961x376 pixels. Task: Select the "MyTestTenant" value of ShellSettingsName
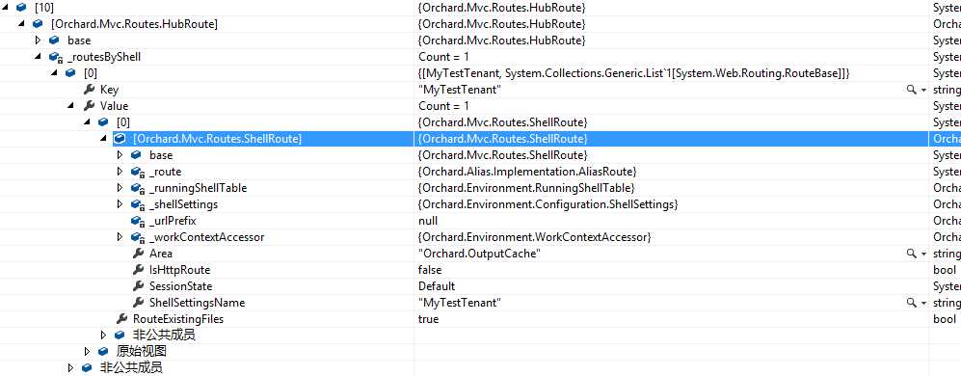click(460, 303)
